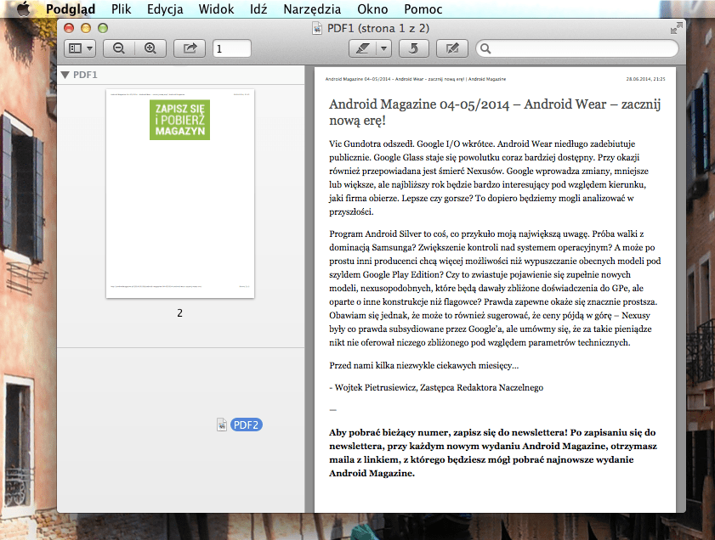715x540 pixels.
Task: Click the author line Wojtek Pietrusiewicz
Action: coord(436,387)
